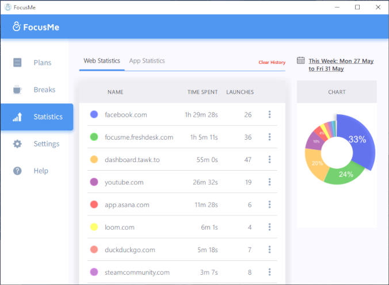Click the Statistics bar chart icon
The image size is (389, 285).
[17, 117]
